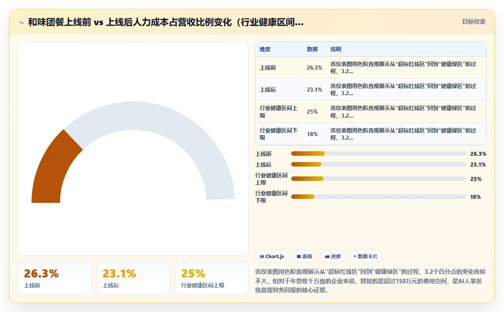Click the lightning icon beside the title
Image resolution: width=504 pixels, height=312 pixels.
(x=22, y=22)
